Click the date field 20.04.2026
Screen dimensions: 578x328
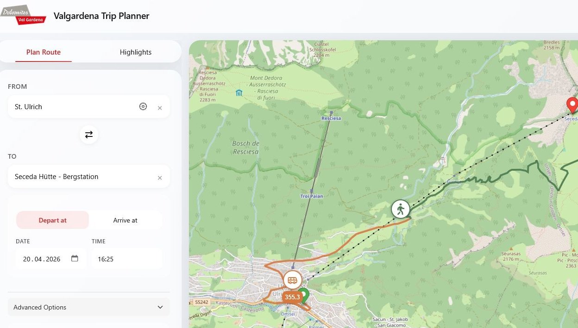[x=51, y=259]
